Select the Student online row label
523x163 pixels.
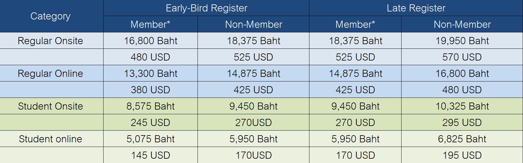(50, 139)
